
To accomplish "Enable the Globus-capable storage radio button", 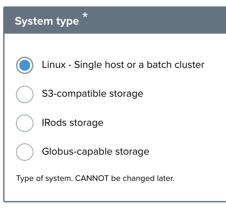I will point(25,152).
